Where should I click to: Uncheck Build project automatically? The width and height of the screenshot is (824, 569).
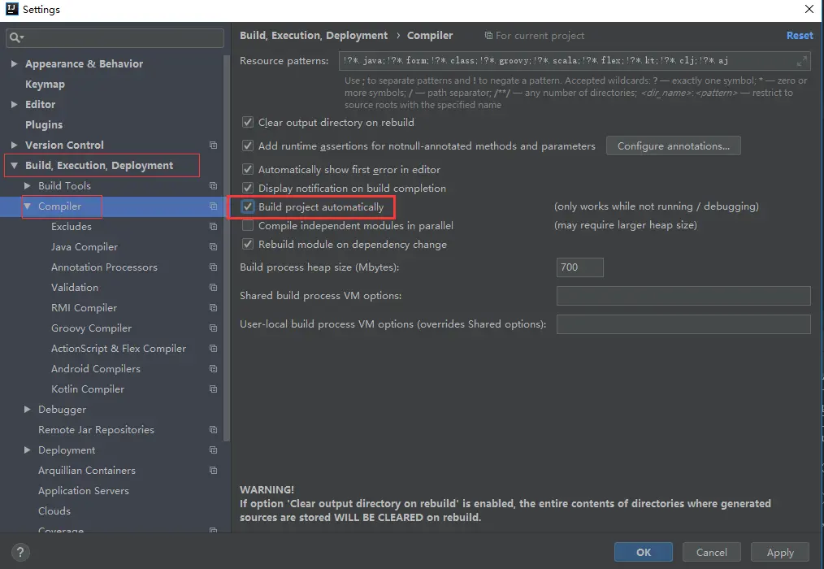tap(248, 206)
